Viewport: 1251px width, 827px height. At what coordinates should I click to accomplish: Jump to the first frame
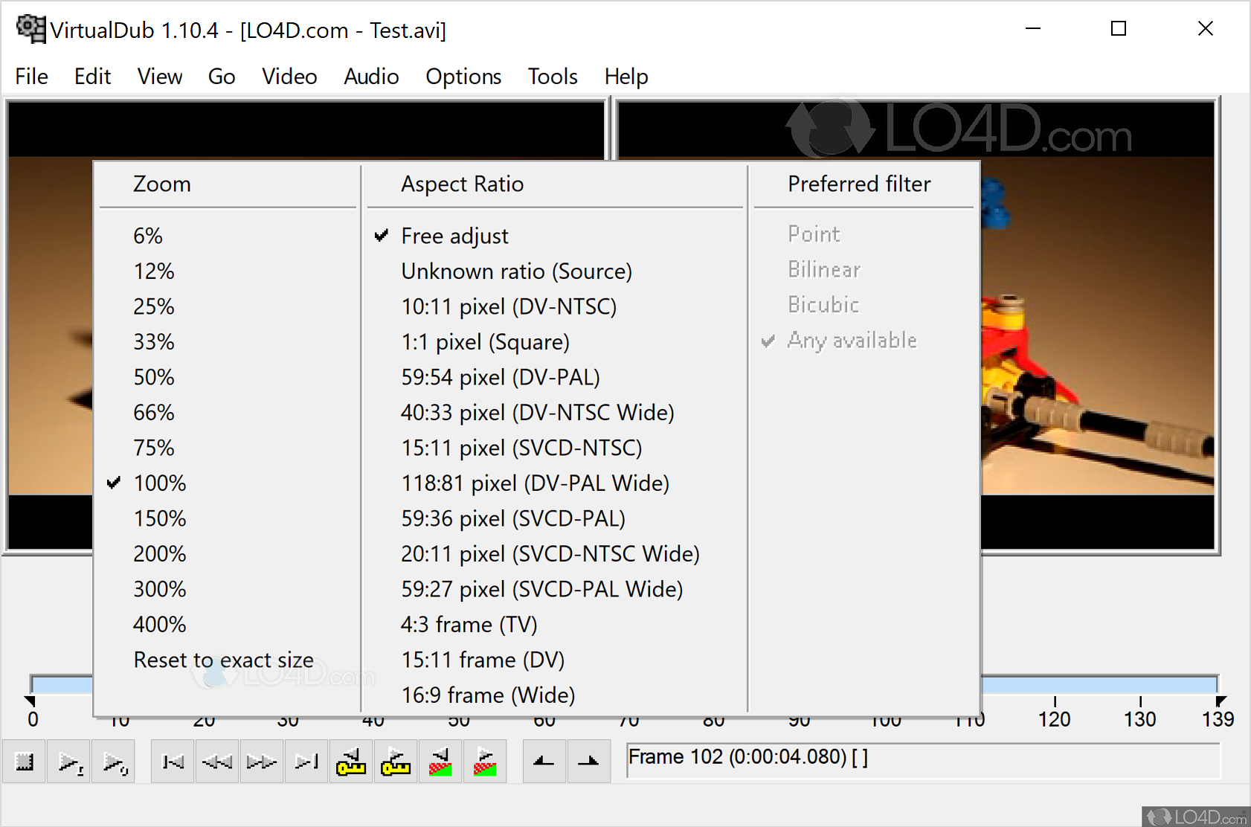click(173, 762)
